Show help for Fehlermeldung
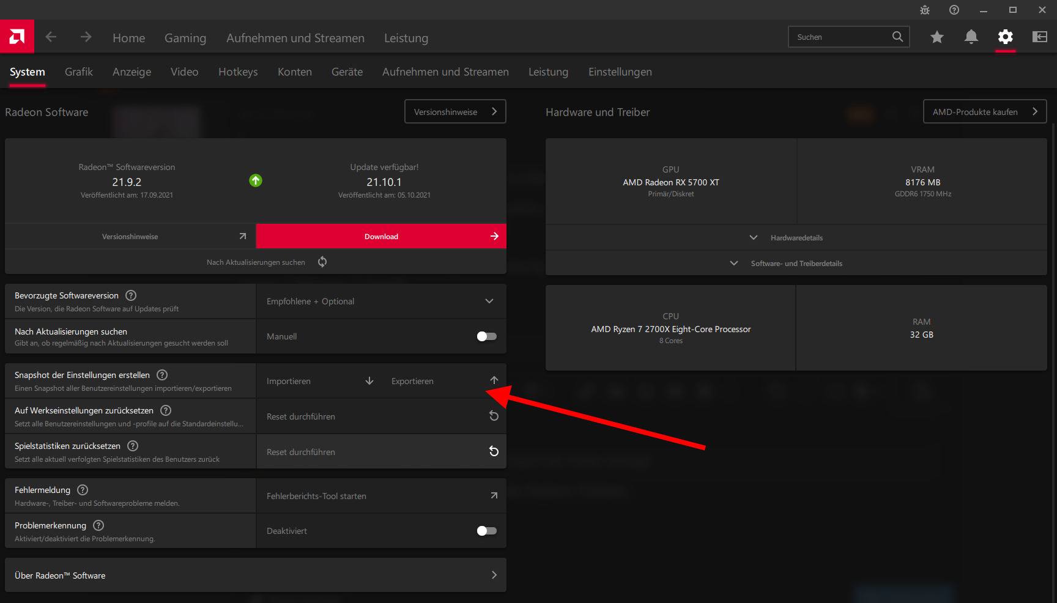This screenshot has width=1057, height=603. coord(83,490)
